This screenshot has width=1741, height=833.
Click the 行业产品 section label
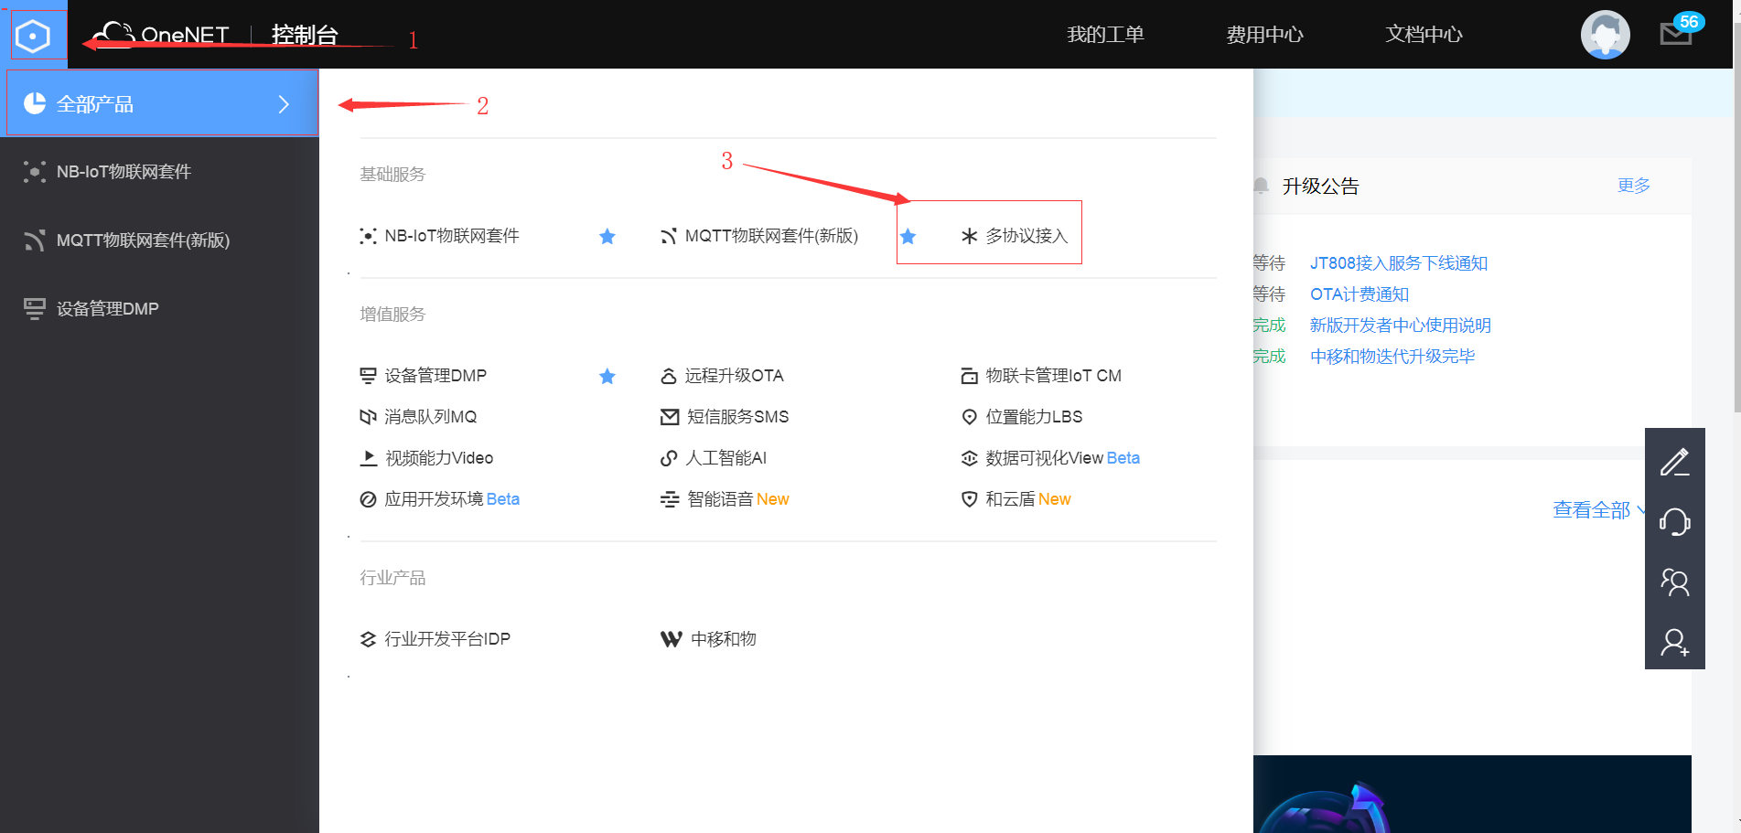[392, 578]
